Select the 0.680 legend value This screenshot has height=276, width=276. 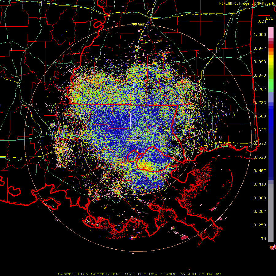260,116
